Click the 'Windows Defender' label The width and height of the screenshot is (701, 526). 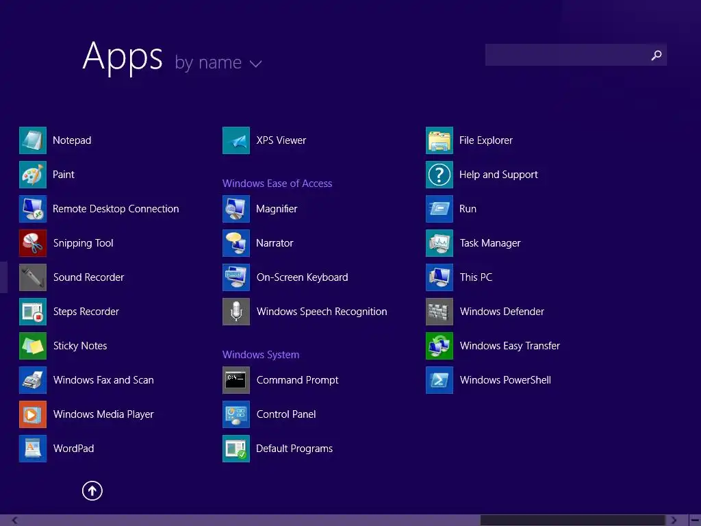pyautogui.click(x=502, y=312)
